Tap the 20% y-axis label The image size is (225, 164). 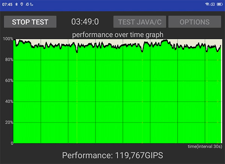pyautogui.click(x=8, y=123)
